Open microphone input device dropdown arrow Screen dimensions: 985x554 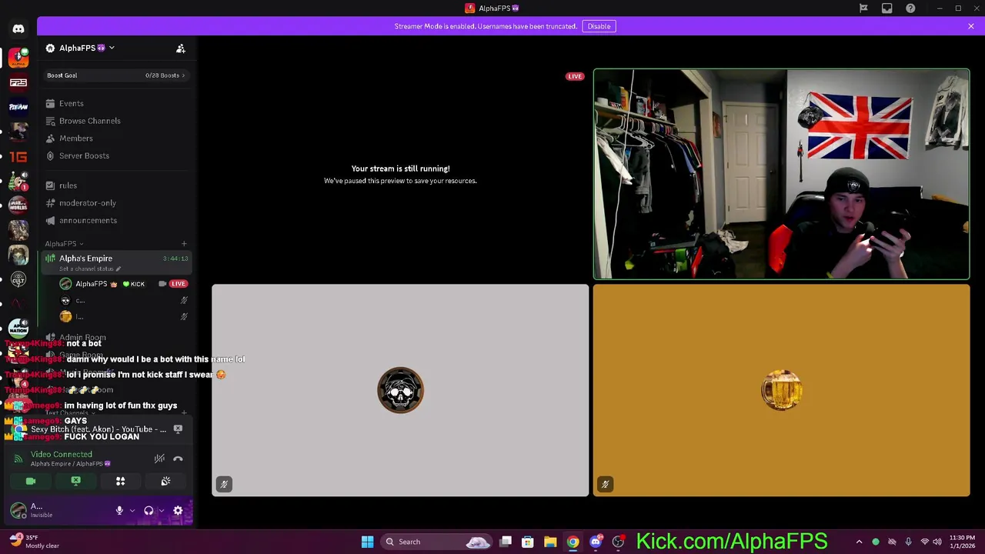(x=132, y=510)
